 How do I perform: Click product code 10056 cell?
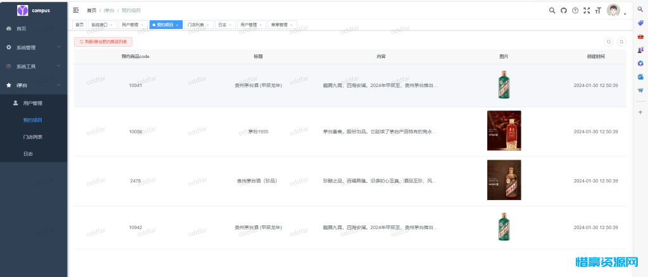tap(135, 131)
